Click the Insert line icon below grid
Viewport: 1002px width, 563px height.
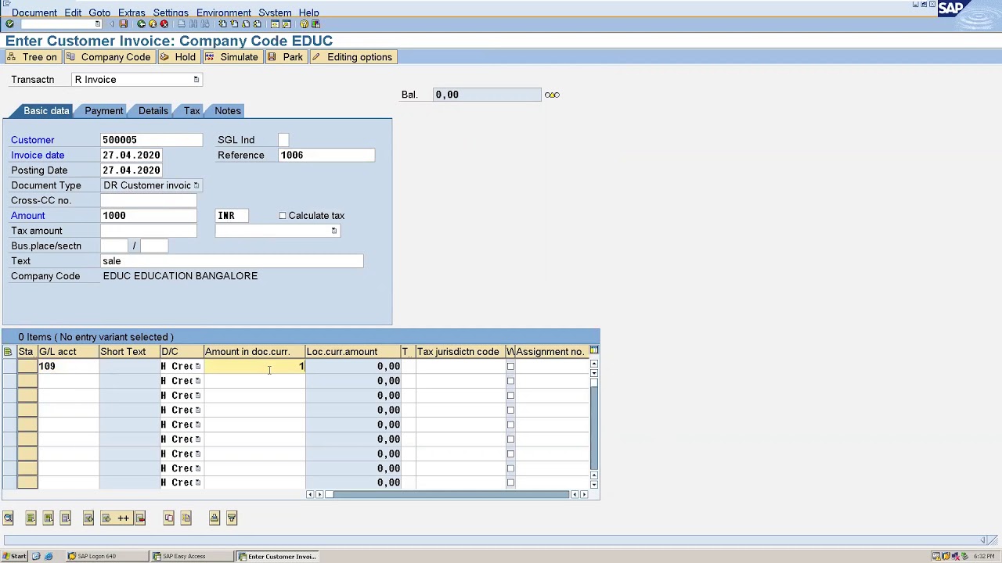(88, 518)
